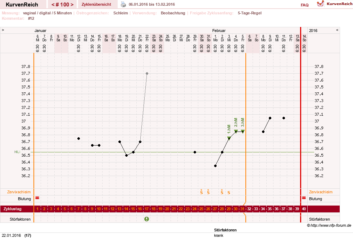The height and width of the screenshot is (244, 353).
Task: Click the KurvenReich title at top left
Action: pyautogui.click(x=22, y=5)
